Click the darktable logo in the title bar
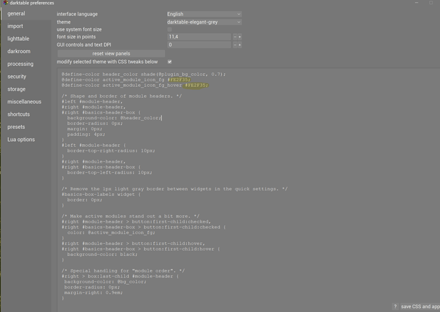Screen dimensions: 440x312 (x=5, y=3)
